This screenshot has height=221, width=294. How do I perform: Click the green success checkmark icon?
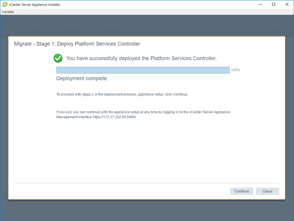coord(58,58)
